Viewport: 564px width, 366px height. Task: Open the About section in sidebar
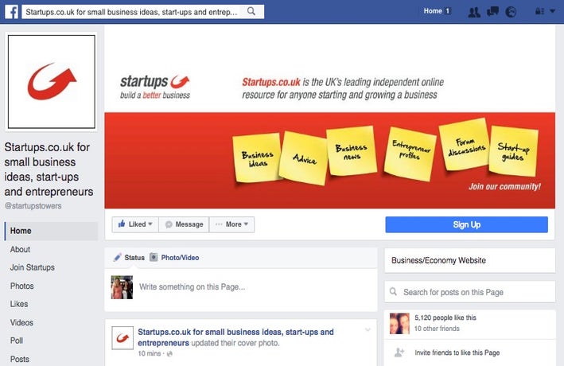[20, 249]
